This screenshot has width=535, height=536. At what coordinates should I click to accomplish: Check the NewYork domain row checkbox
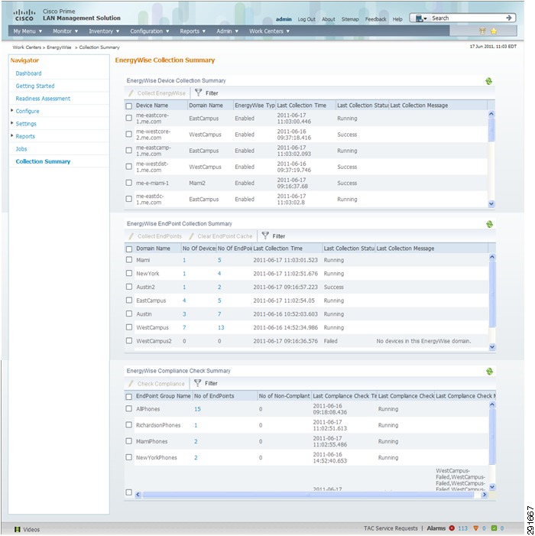tap(129, 273)
